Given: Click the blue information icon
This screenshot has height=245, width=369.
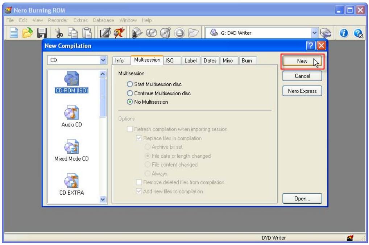Looking at the screenshot, I should click(344, 33).
